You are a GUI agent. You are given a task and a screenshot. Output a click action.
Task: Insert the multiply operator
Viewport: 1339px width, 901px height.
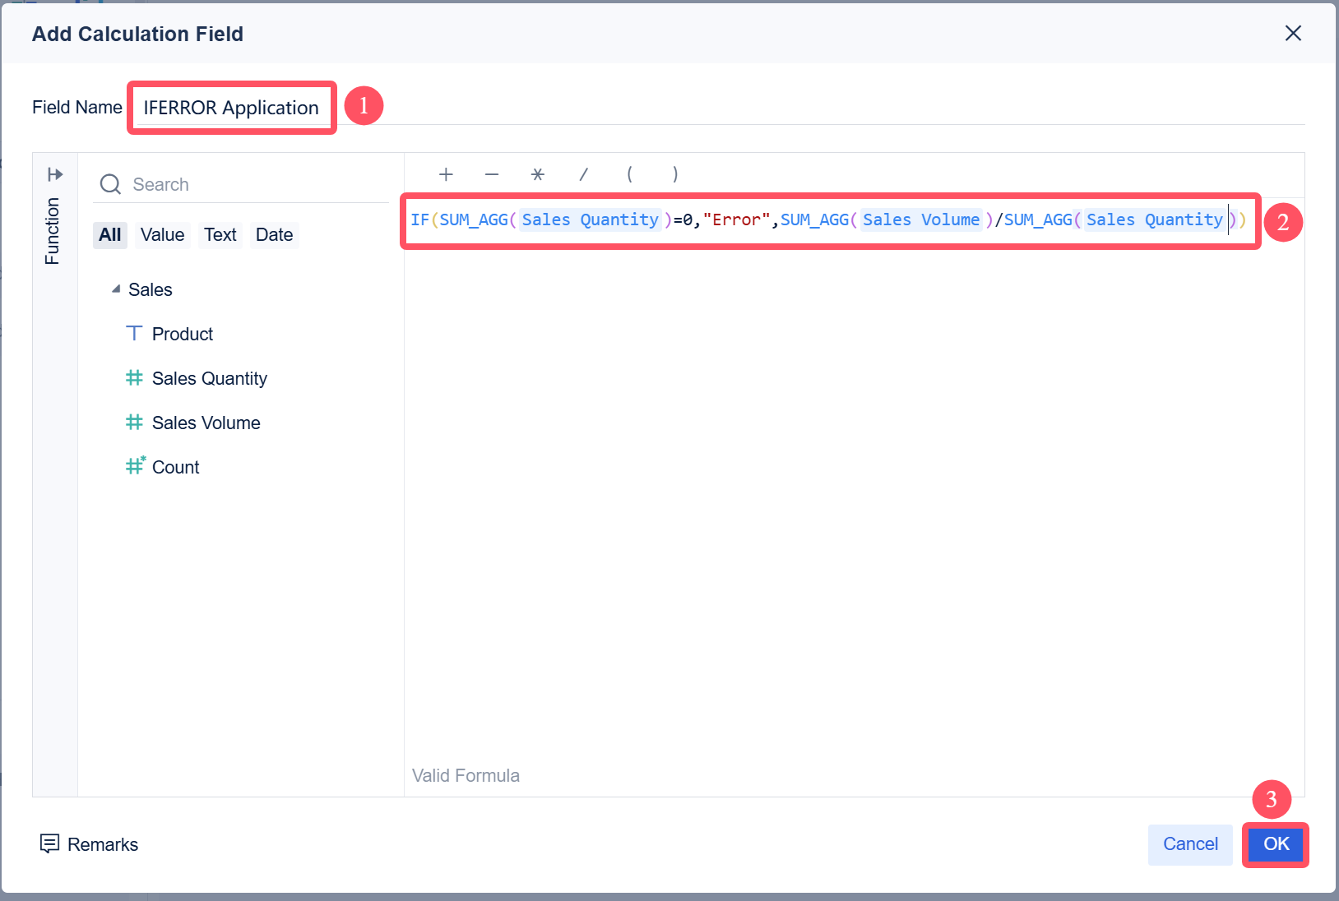click(x=538, y=174)
